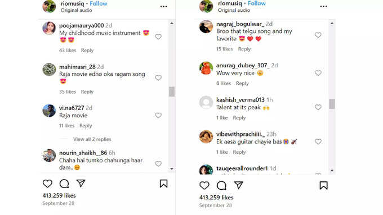Open comments via left panel bubble icon
The image size is (383, 215).
(x=64, y=184)
